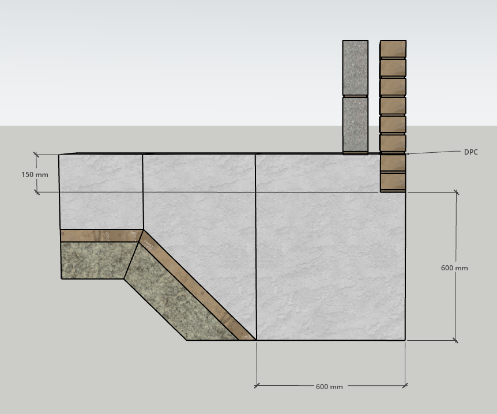Click empty ground area left of the model
Screen dimensions: 497x414
(29, 288)
